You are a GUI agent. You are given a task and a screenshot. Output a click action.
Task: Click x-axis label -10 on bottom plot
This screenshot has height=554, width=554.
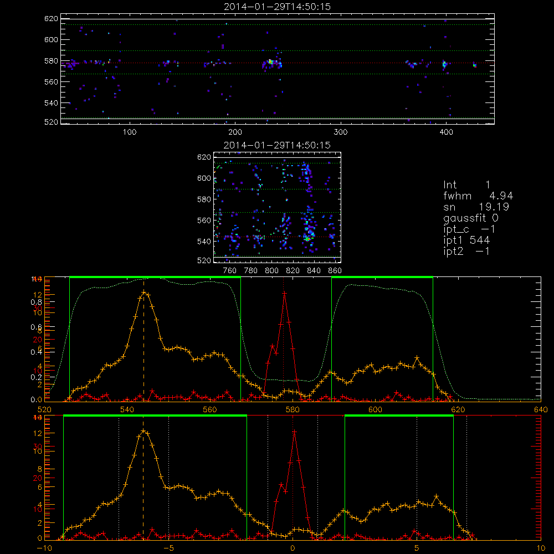44,548
